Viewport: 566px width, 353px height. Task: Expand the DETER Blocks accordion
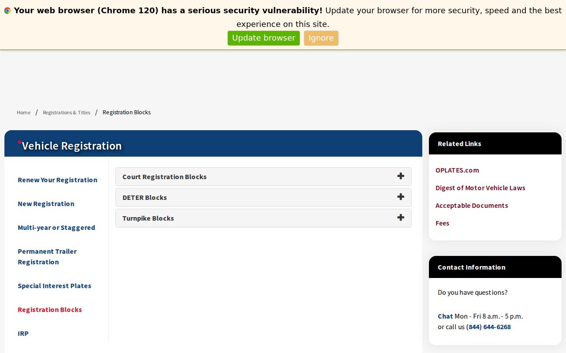(x=264, y=197)
